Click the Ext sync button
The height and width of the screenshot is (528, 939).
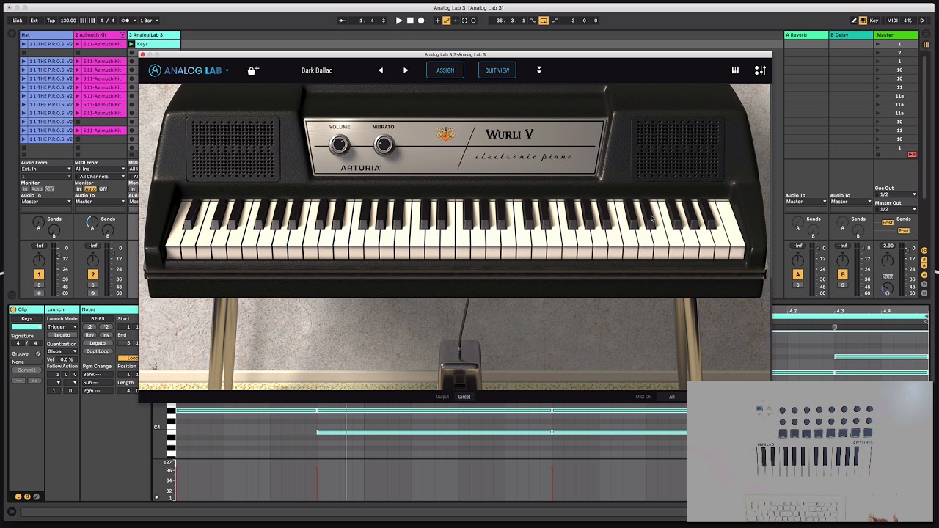34,21
